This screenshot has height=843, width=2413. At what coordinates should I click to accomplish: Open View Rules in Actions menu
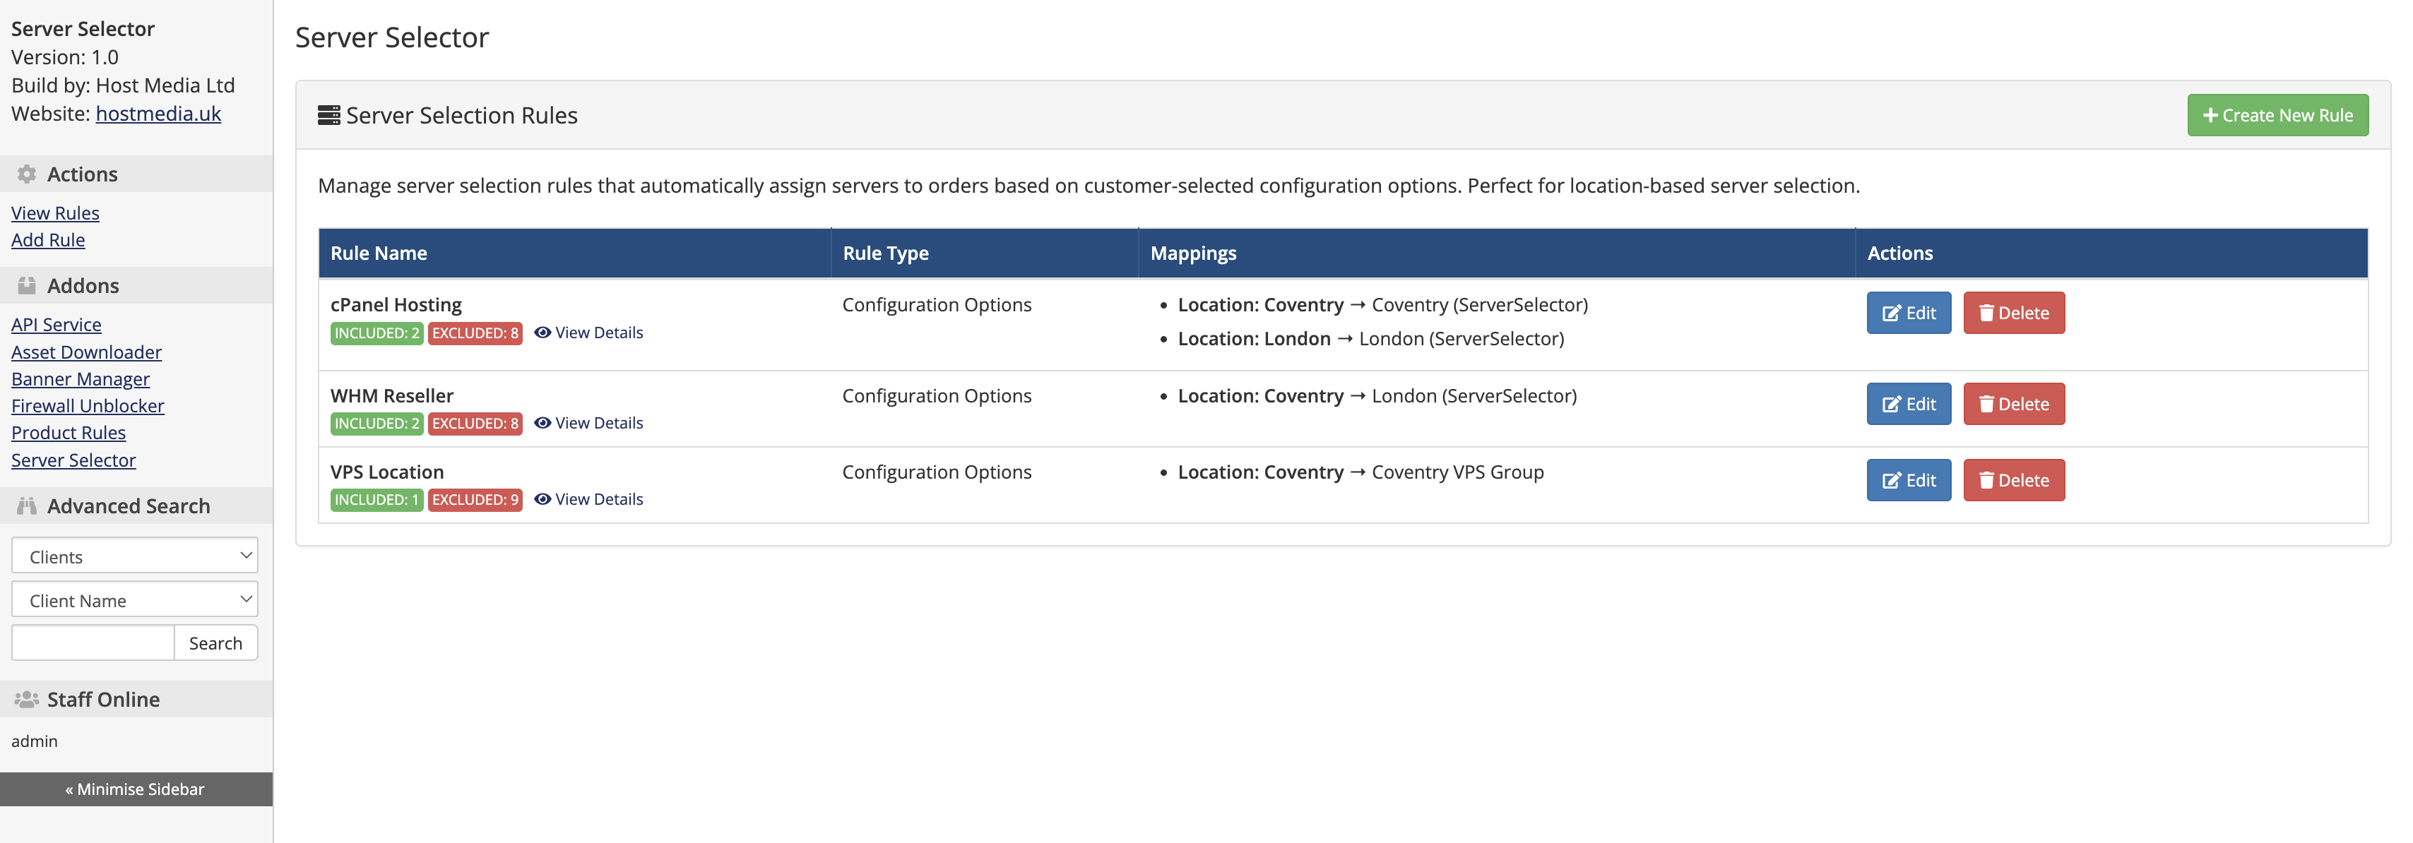pos(55,213)
